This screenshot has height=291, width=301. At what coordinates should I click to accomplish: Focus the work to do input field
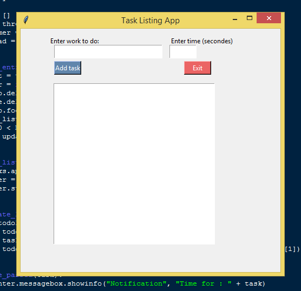coord(108,51)
